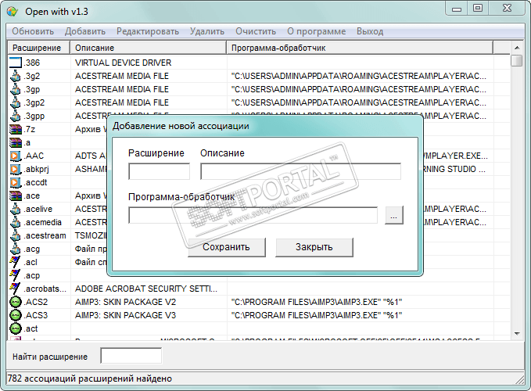This screenshot has height=391, width=531.
Task: Click the 'ACESTREAM MEDIA FILE' cell for .3gp
Action: tap(122, 89)
